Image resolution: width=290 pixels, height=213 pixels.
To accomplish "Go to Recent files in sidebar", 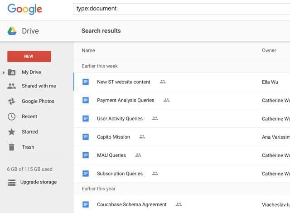I will (29, 116).
